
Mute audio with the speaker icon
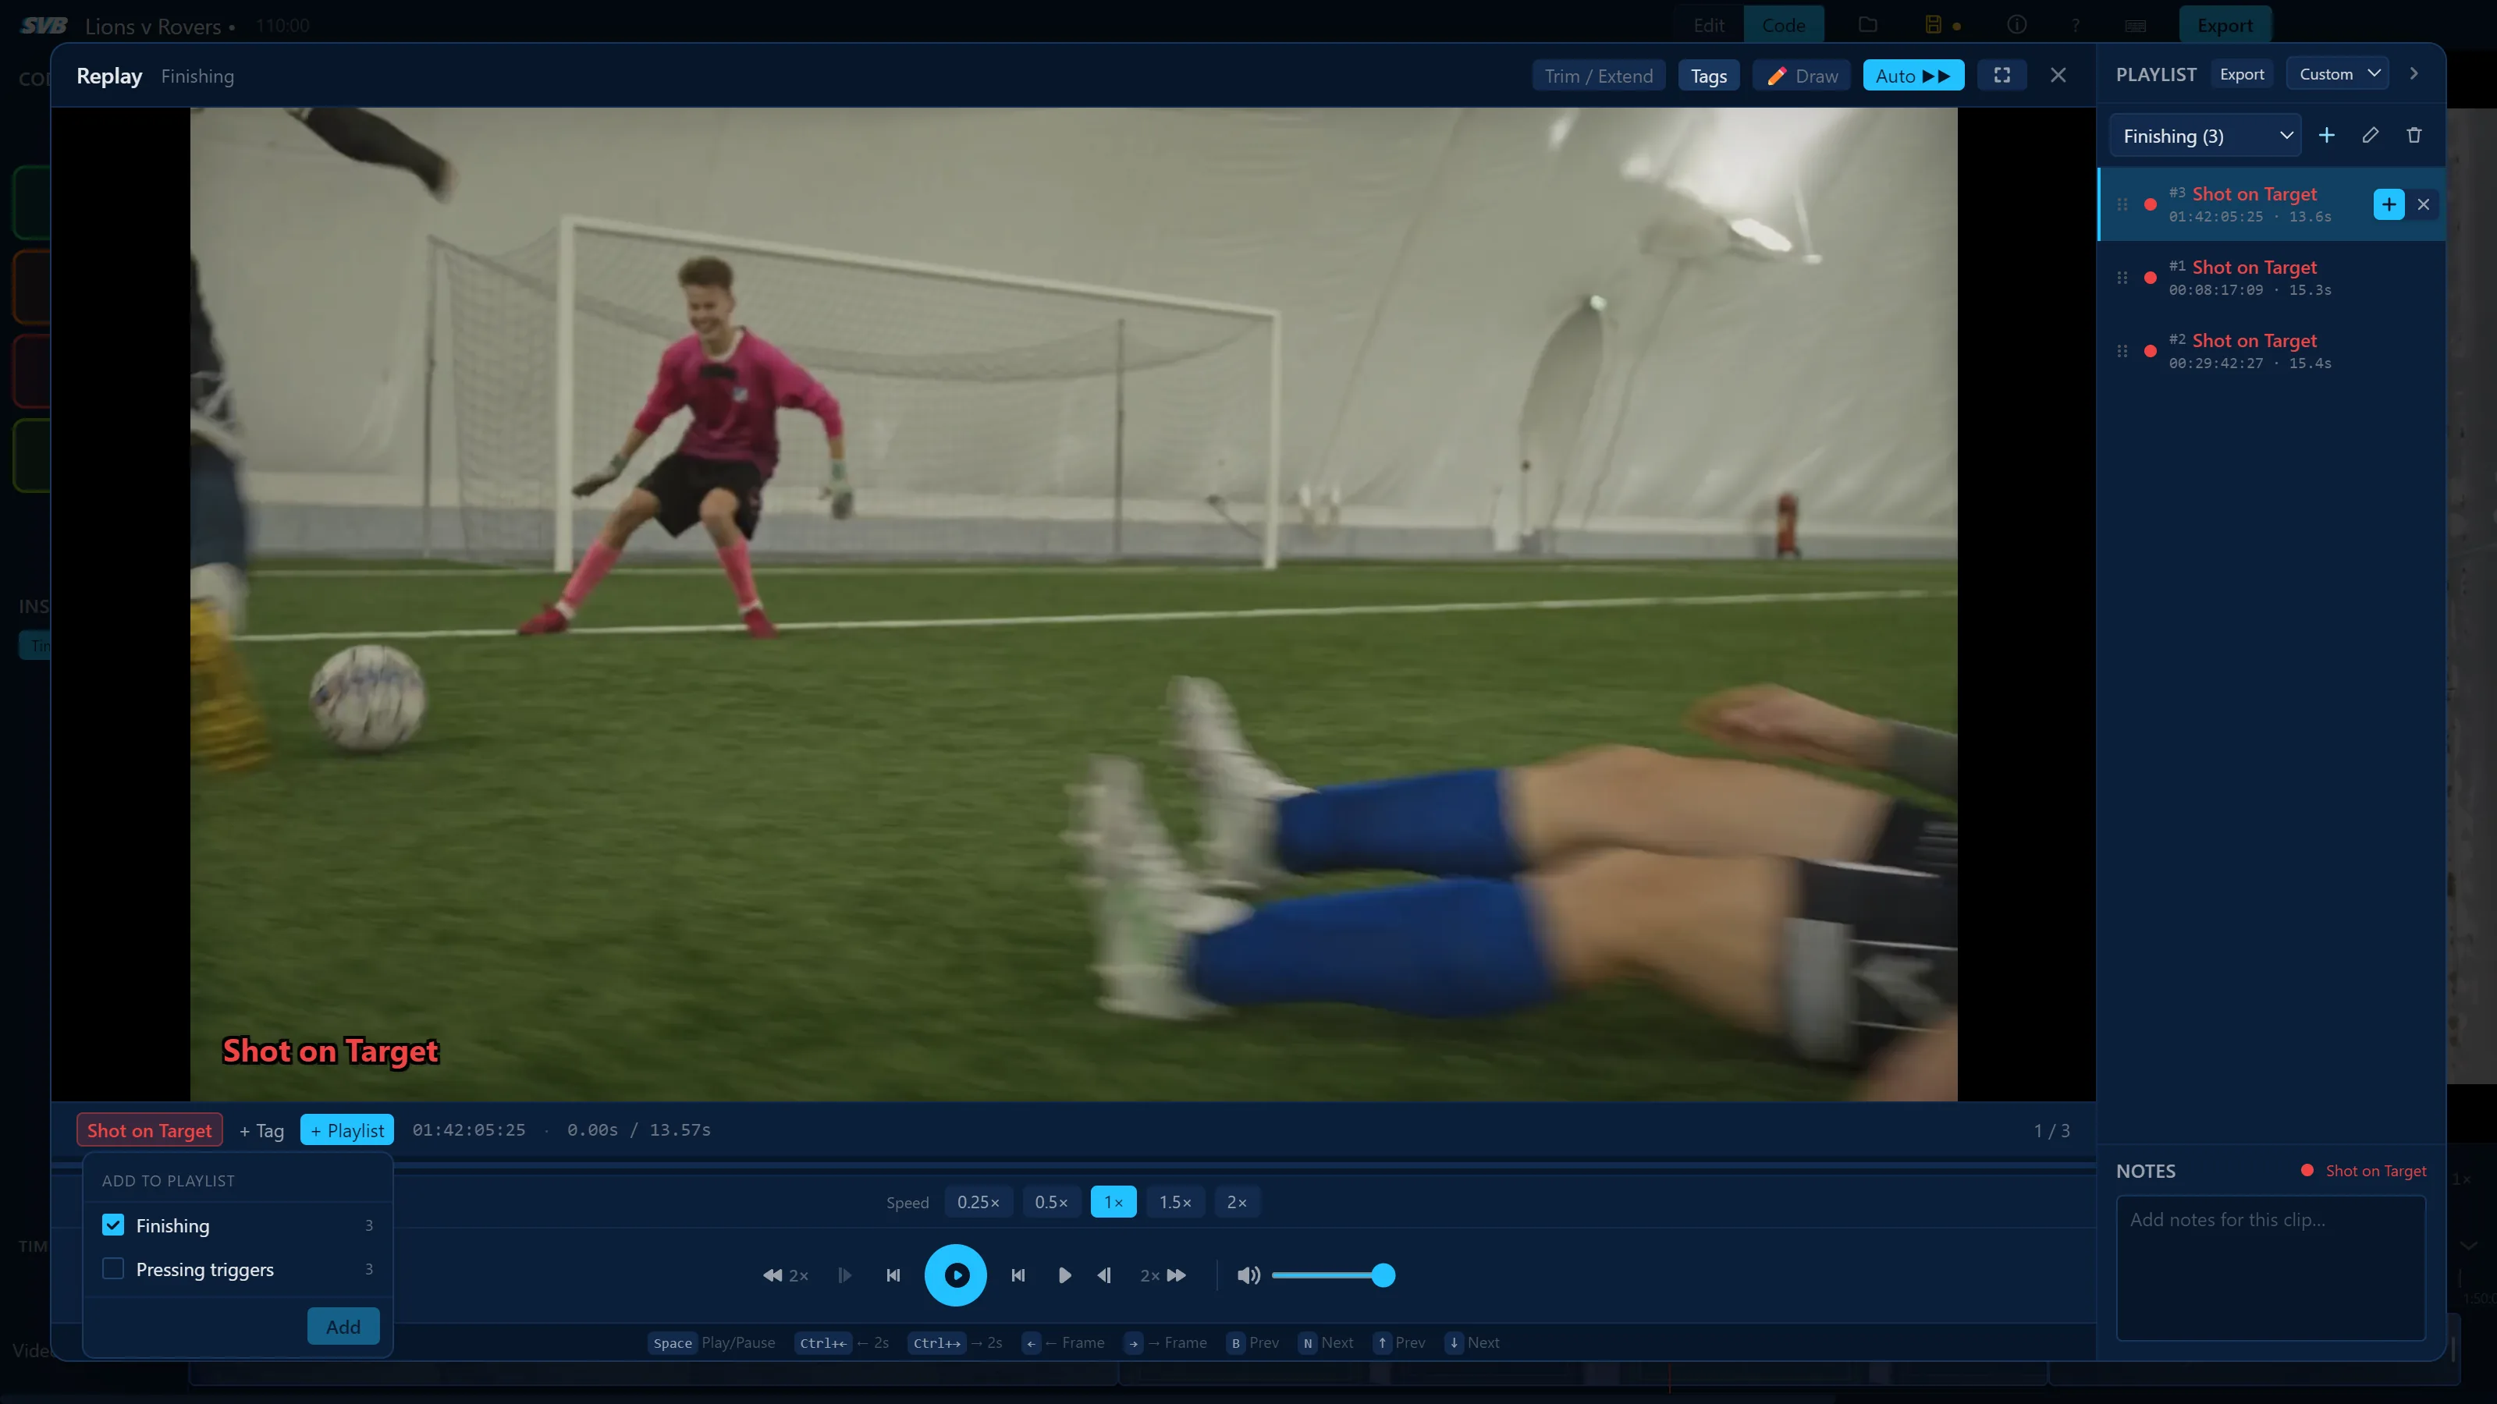[1248, 1275]
